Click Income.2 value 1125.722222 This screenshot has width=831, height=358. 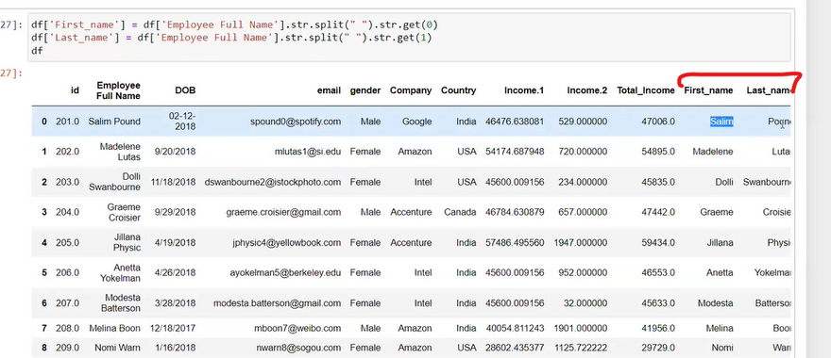581,348
